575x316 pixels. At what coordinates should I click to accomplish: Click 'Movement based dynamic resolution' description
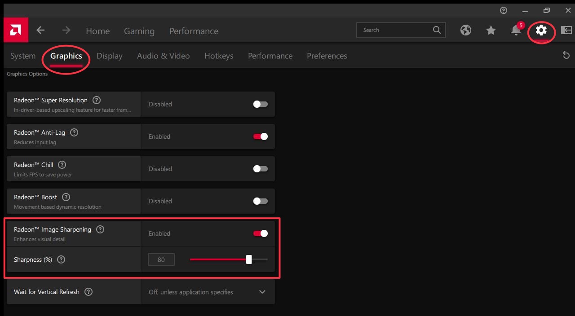(x=57, y=207)
